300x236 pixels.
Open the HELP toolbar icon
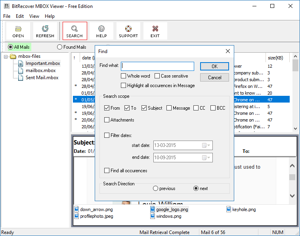coord(101,29)
